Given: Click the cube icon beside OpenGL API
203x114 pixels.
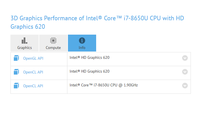Looking at the screenshot, I should [x=16, y=58].
